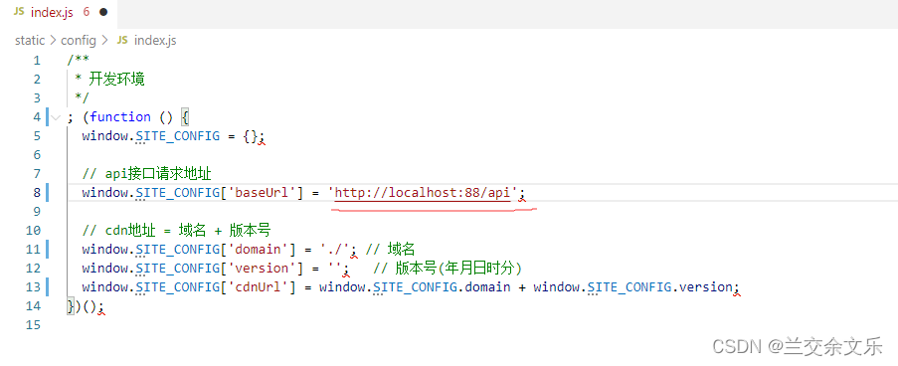Open the static breadcrumb folder
Viewport: 898px width, 366px height.
[x=30, y=41]
